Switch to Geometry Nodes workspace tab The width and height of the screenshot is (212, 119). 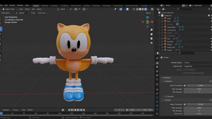pos(132,6)
